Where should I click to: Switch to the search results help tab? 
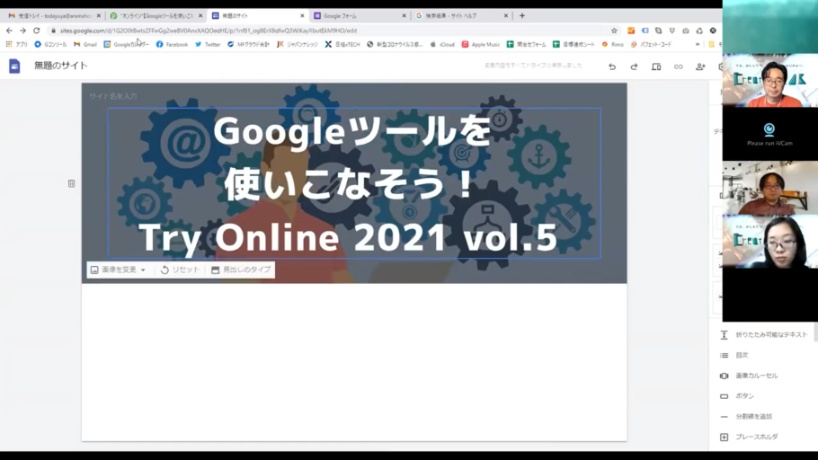(461, 15)
